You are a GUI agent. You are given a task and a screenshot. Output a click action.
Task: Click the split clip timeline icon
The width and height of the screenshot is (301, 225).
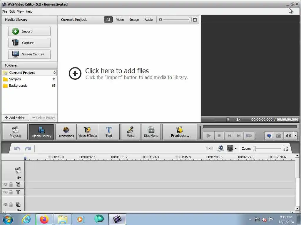click(x=209, y=149)
